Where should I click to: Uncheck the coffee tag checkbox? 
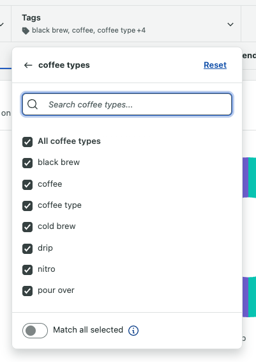(x=27, y=185)
